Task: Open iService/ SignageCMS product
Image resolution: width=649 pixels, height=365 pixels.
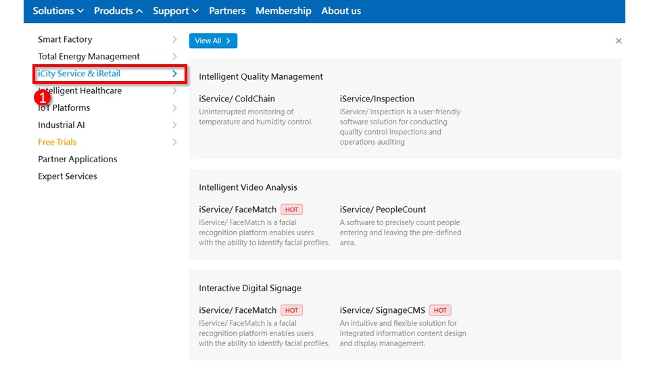Action: pos(383,310)
